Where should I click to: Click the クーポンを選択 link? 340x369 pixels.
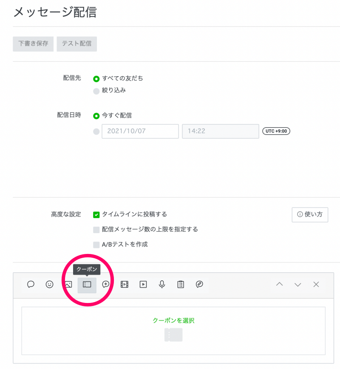coord(173,320)
